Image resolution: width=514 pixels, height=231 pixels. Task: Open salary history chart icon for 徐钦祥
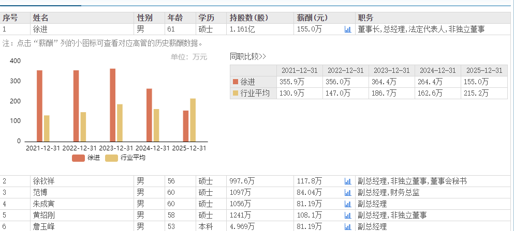click(348, 181)
